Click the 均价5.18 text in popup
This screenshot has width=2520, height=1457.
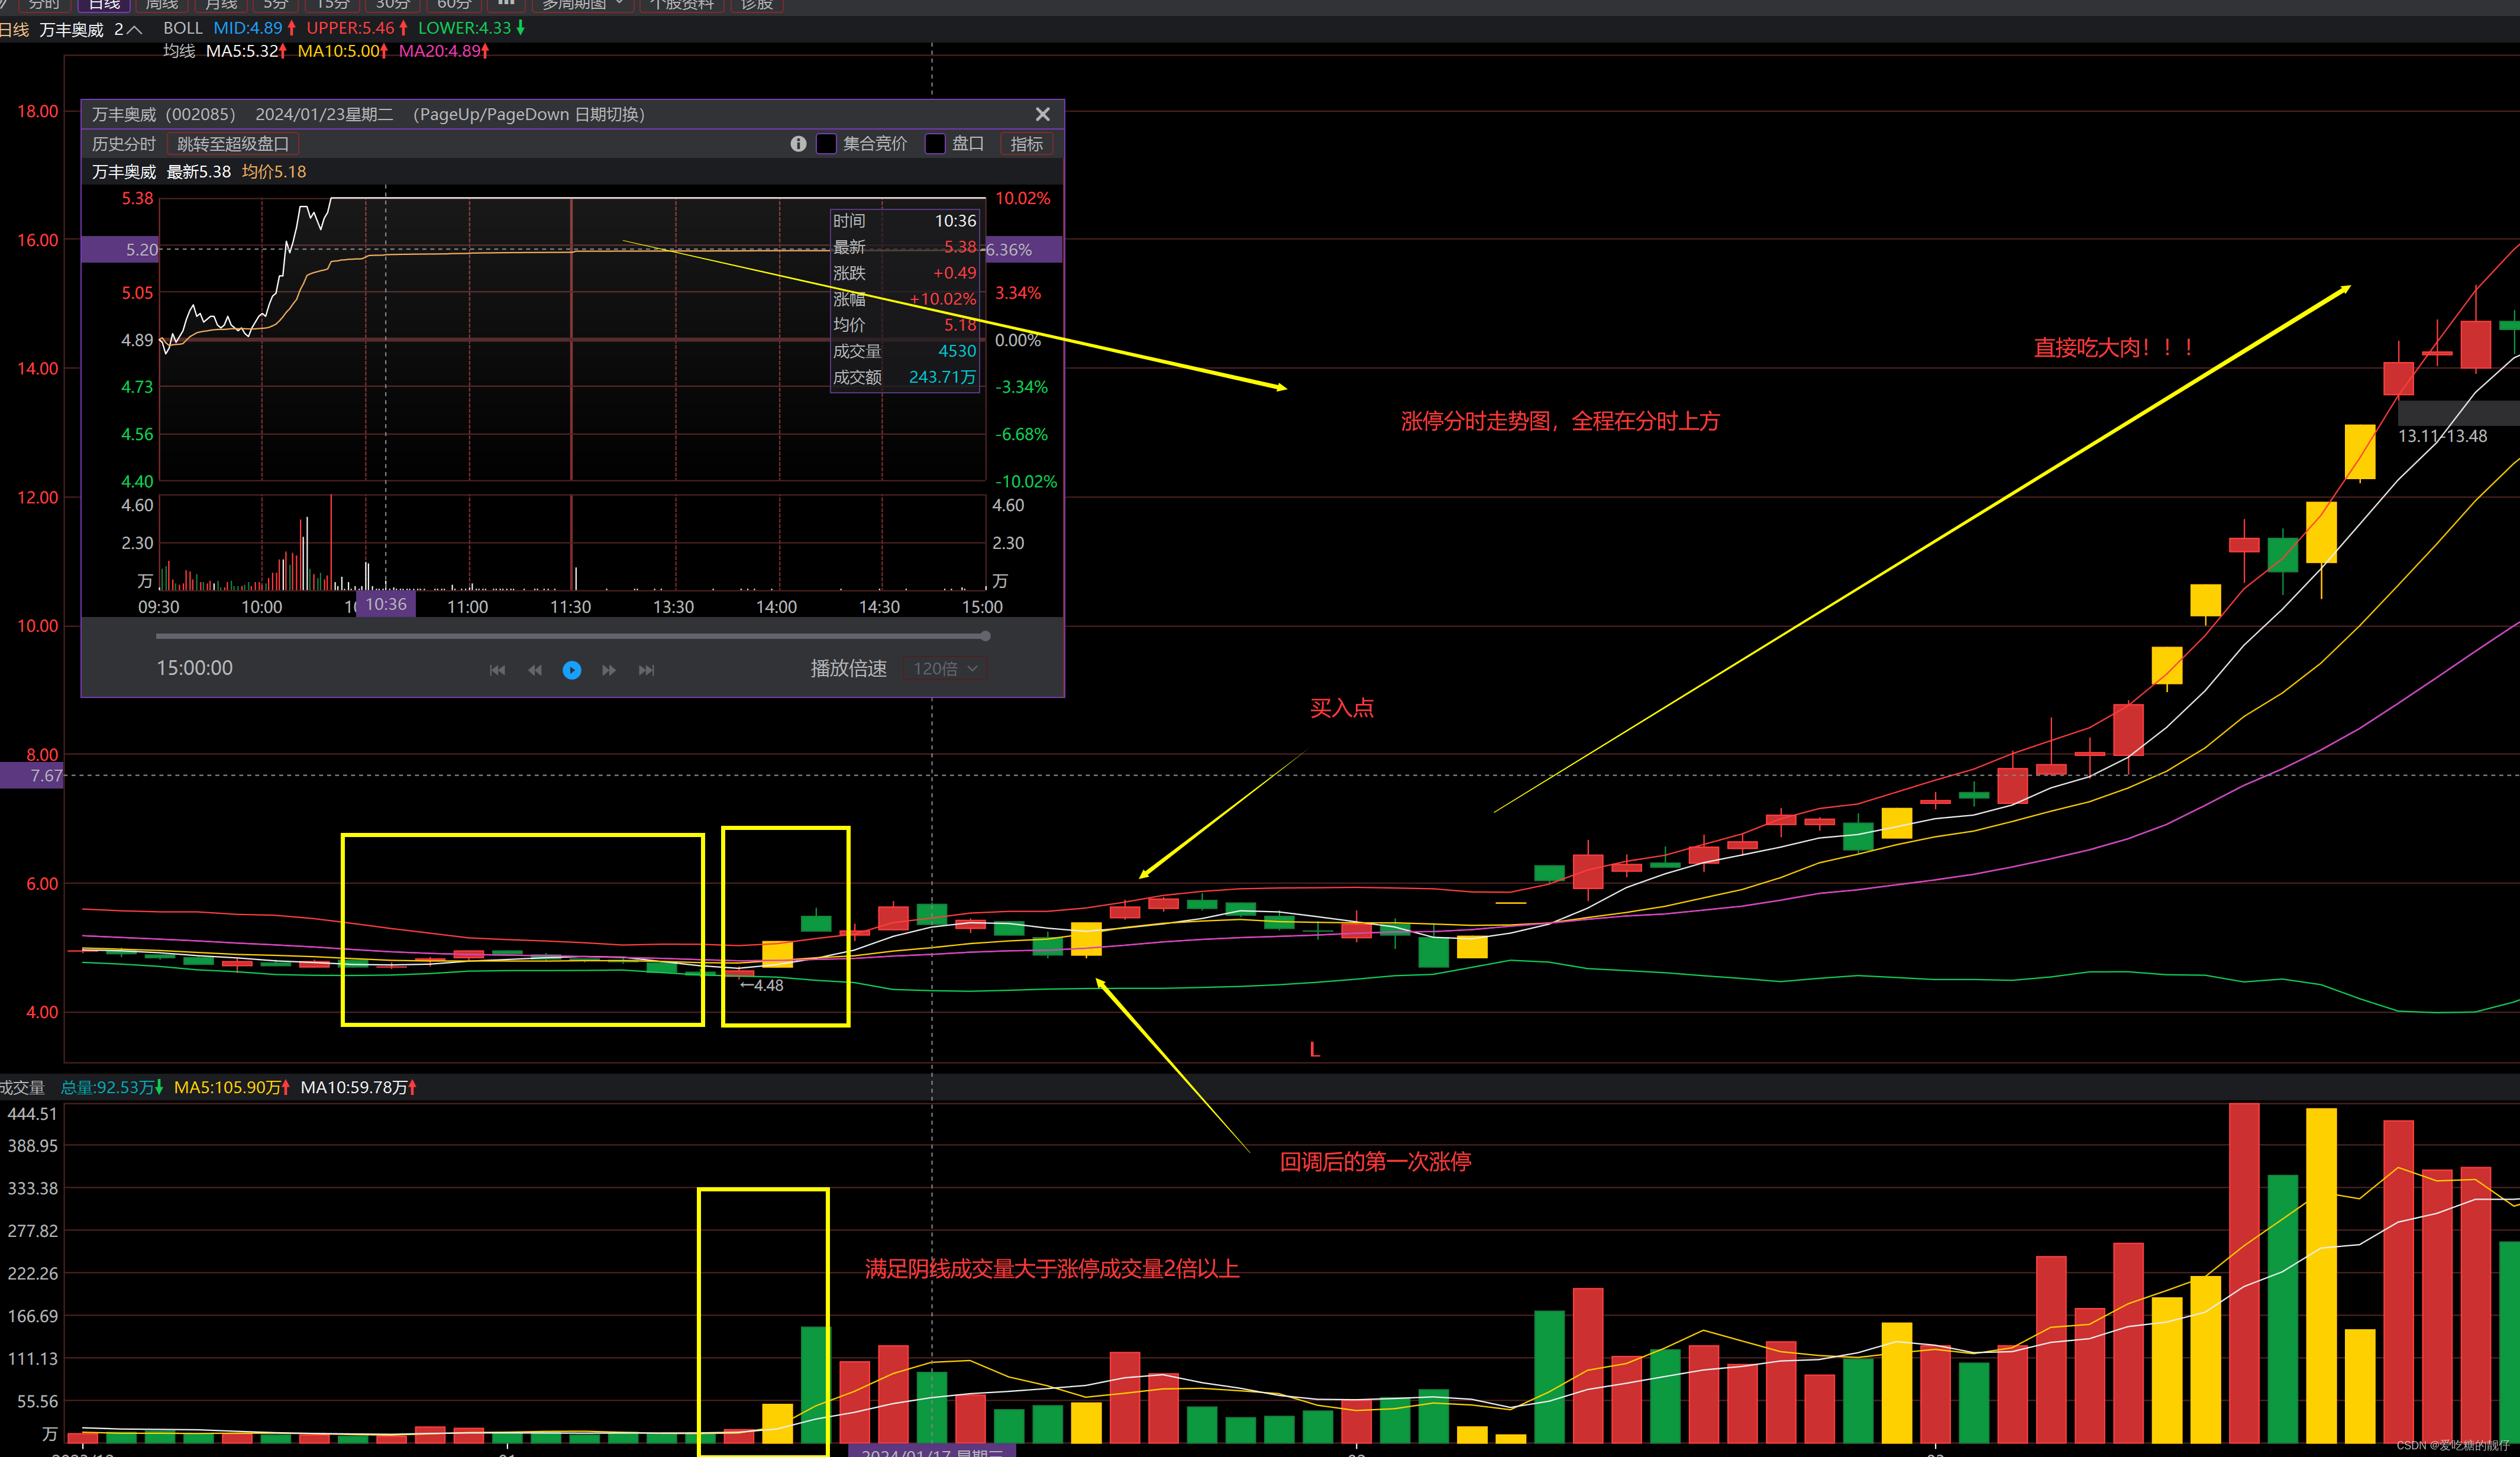point(274,172)
